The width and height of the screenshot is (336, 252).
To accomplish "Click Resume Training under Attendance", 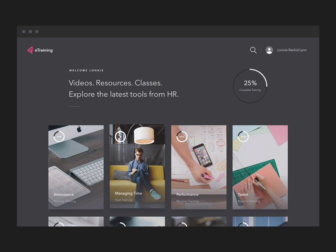I will [x=65, y=201].
